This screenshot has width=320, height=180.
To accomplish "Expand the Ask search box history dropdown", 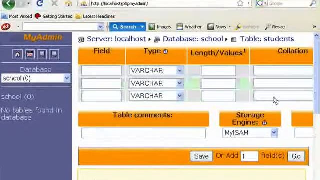I will tap(100, 26).
